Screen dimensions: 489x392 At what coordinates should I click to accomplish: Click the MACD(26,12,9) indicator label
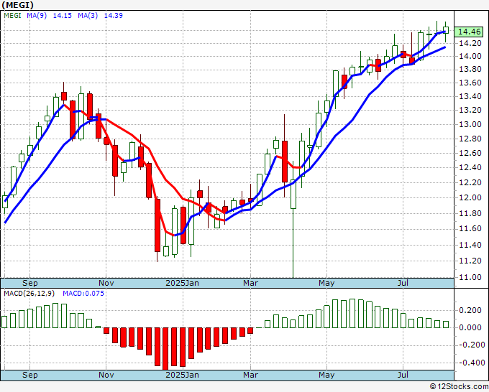pyautogui.click(x=29, y=294)
